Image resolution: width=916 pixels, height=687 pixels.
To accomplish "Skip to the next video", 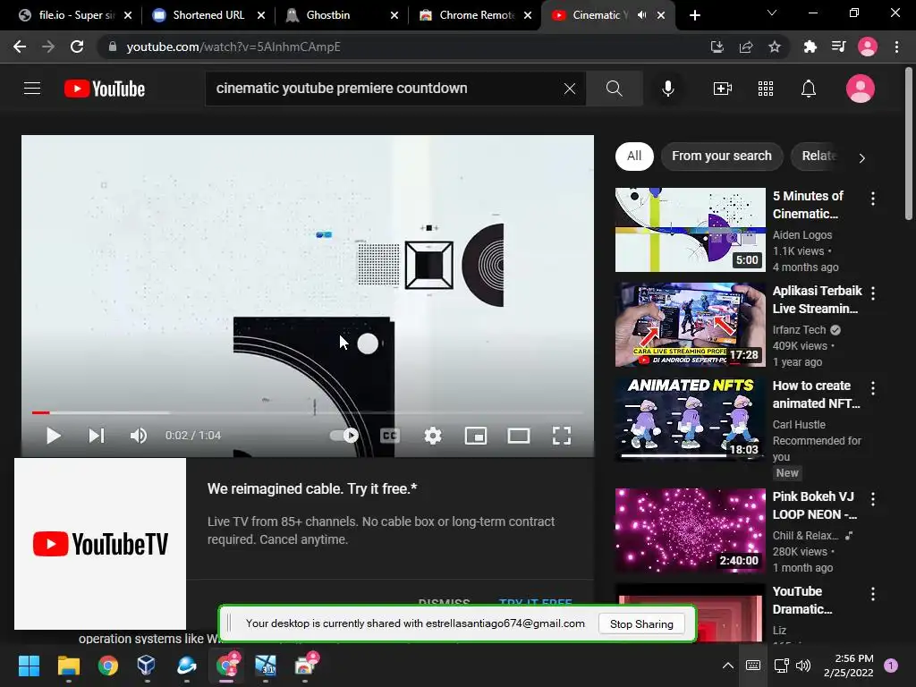I will (x=97, y=436).
